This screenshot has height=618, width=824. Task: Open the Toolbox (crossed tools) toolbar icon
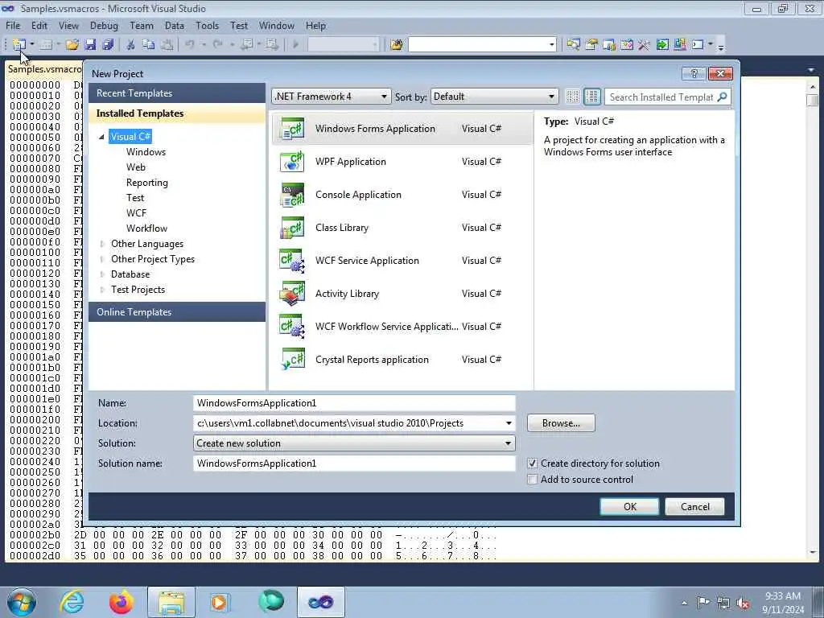click(x=645, y=45)
